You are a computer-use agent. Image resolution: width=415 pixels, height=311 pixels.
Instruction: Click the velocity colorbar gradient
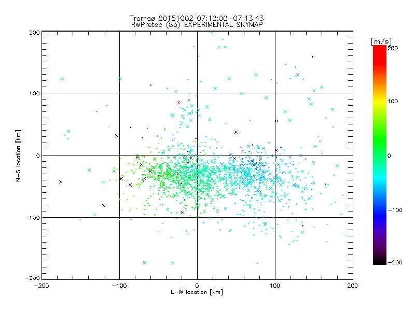click(380, 155)
